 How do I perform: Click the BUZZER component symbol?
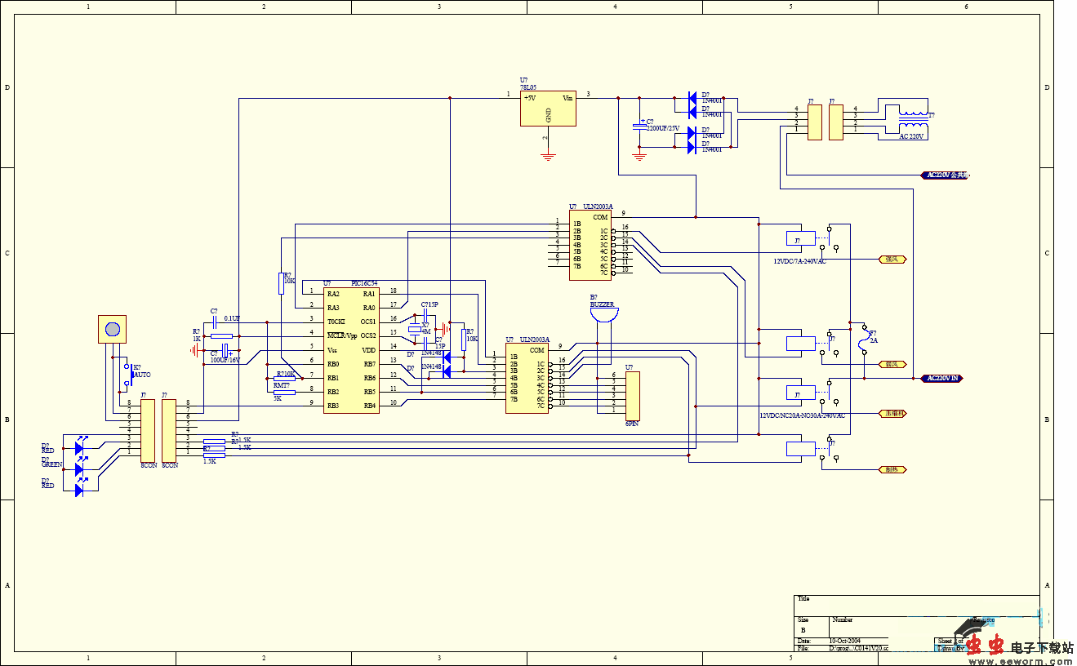(604, 314)
